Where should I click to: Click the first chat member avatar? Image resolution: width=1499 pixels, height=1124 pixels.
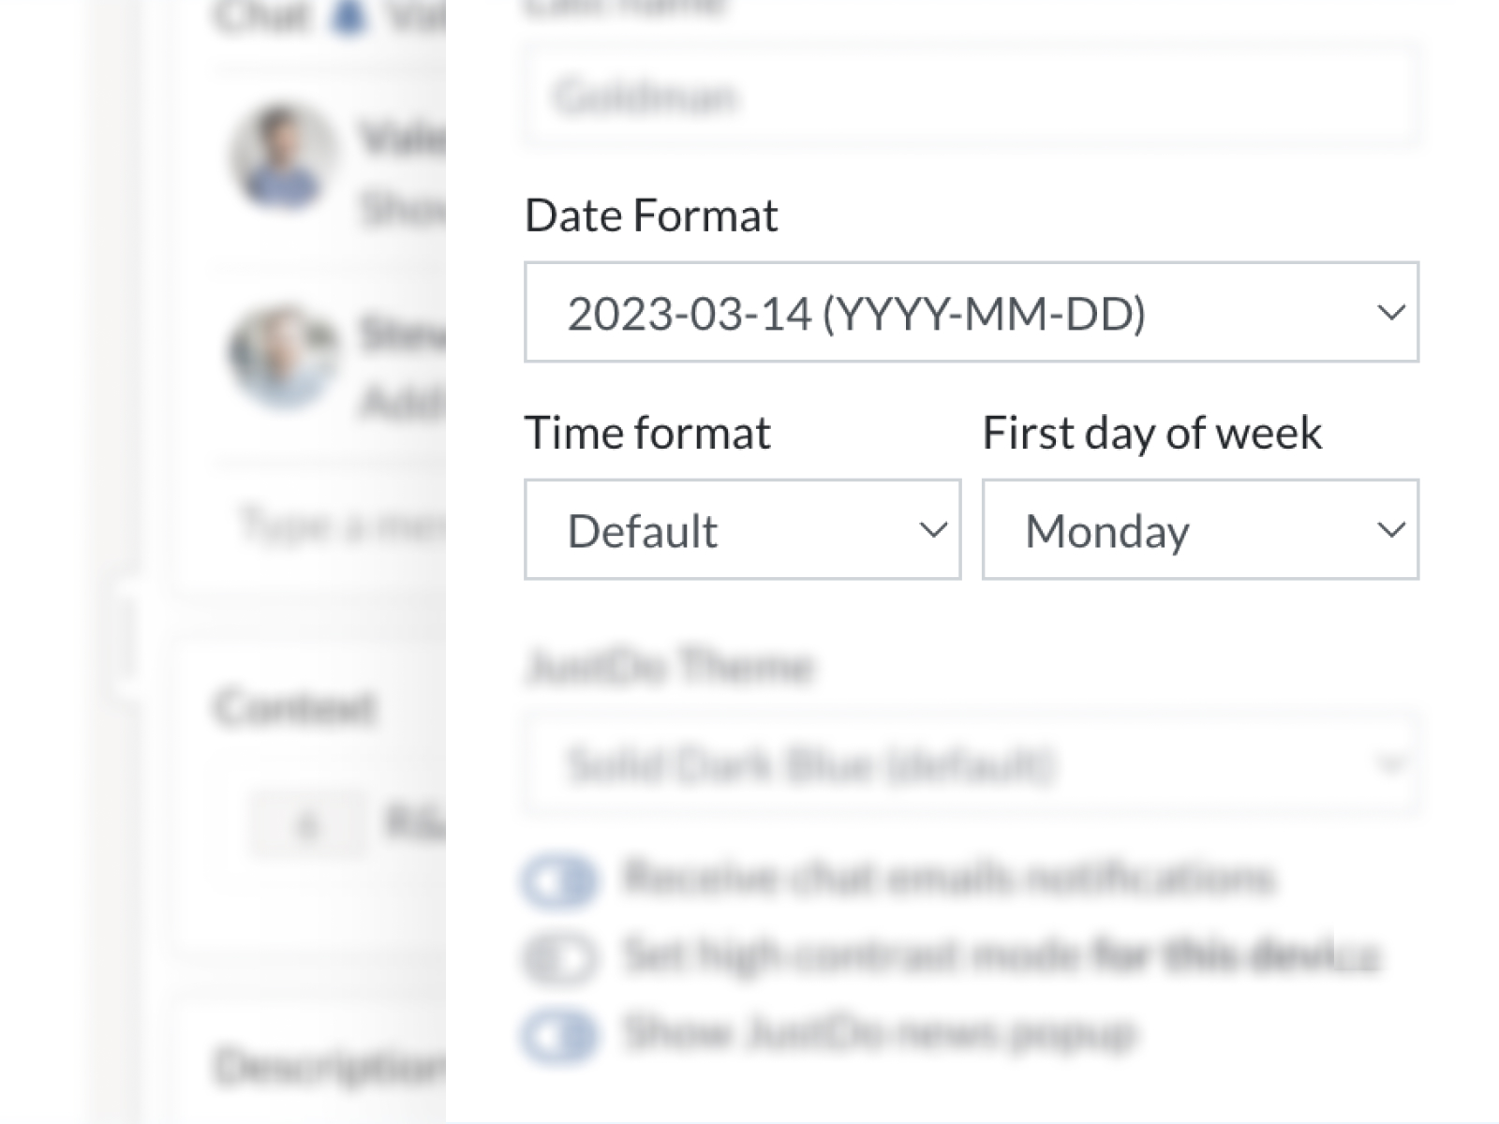pyautogui.click(x=282, y=155)
